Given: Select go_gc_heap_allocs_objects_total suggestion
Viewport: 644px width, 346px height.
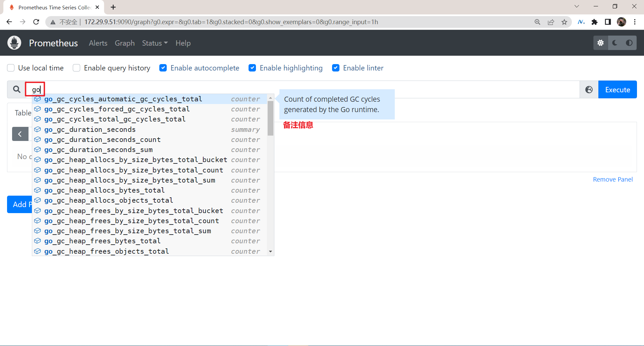Looking at the screenshot, I should pos(150,200).
